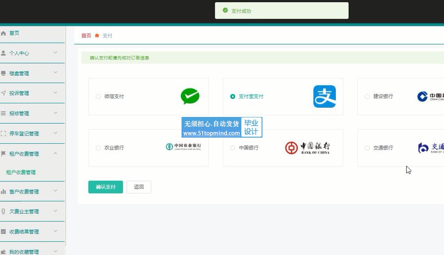Click the microphone icon for 欠费业主管理
The height and width of the screenshot is (255, 444).
pyautogui.click(x=4, y=211)
